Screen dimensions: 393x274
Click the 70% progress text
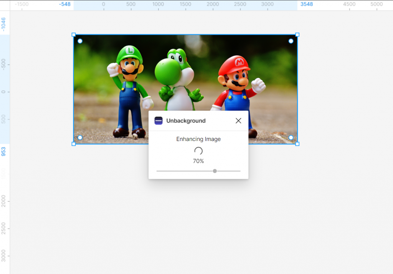point(198,161)
